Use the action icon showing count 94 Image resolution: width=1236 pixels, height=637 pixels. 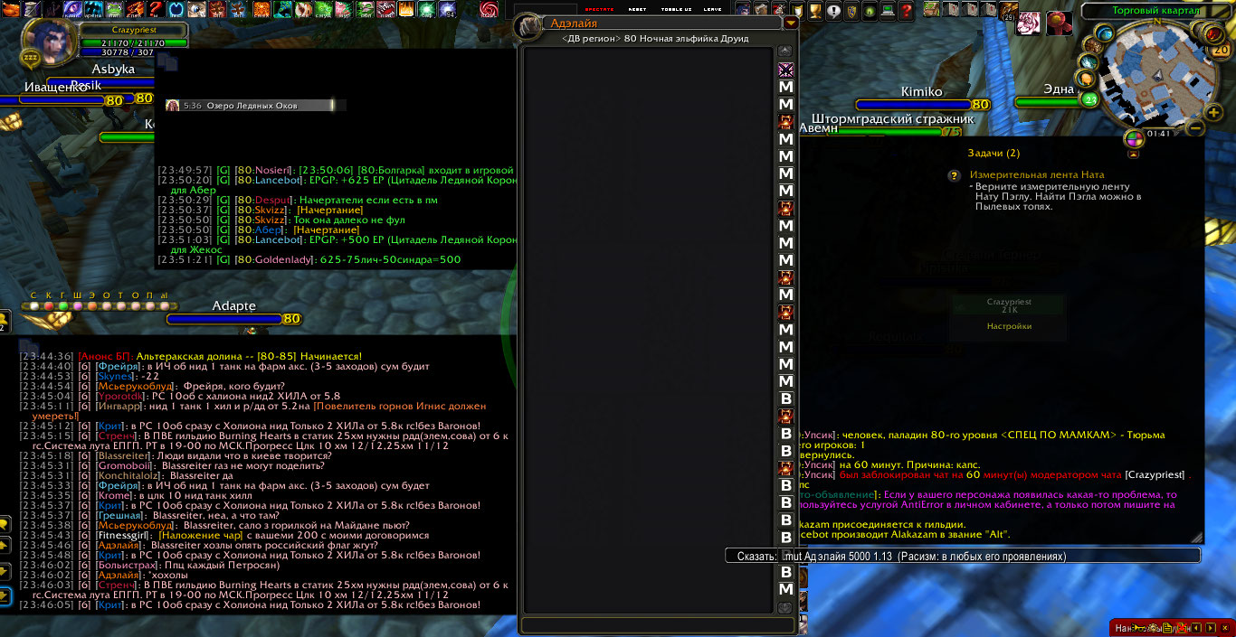coord(448,10)
